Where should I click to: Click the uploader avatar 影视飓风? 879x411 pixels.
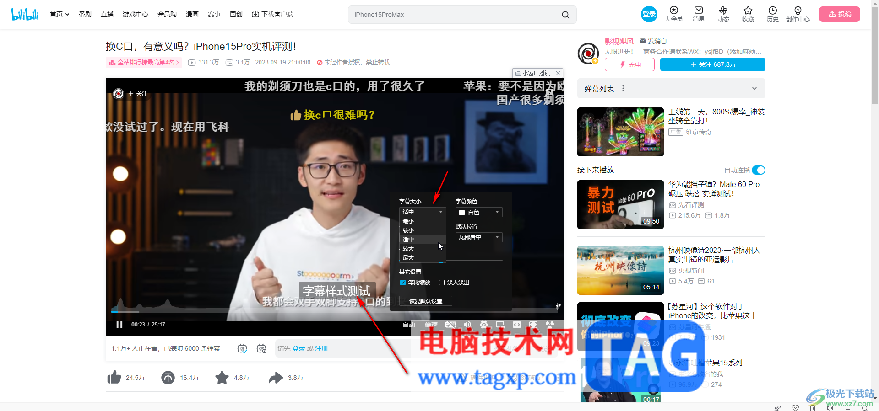[x=588, y=53]
